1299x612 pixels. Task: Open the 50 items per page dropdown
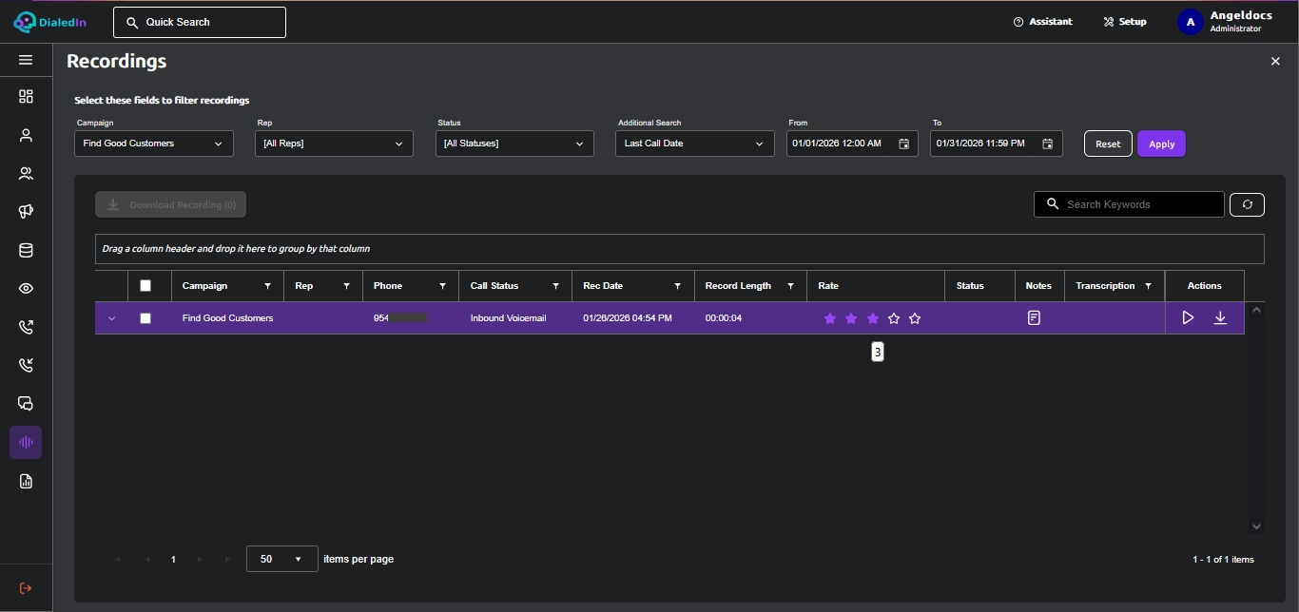282,559
